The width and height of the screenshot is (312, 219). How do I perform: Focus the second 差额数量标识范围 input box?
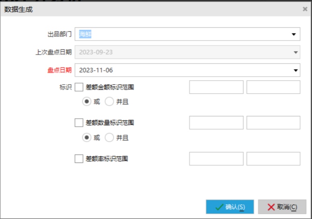click(273, 123)
